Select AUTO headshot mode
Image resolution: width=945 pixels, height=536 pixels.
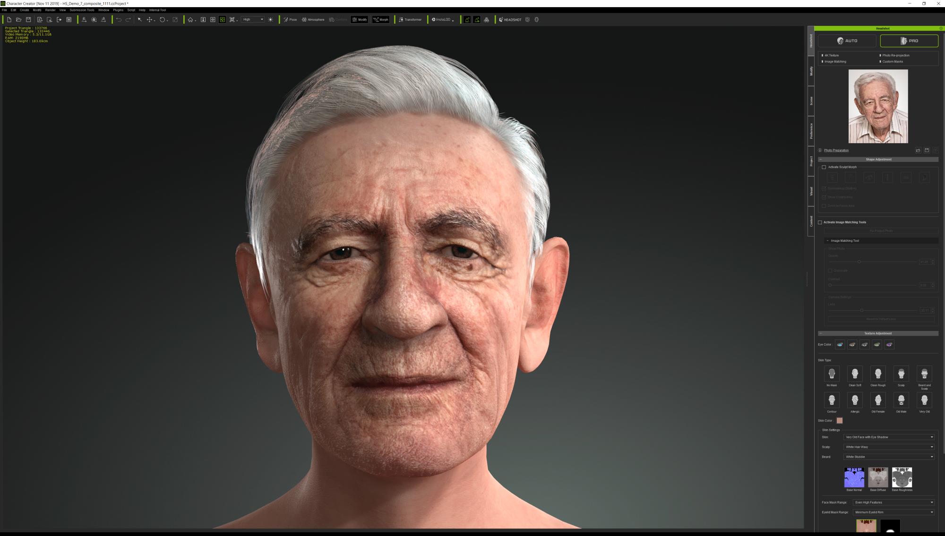848,41
